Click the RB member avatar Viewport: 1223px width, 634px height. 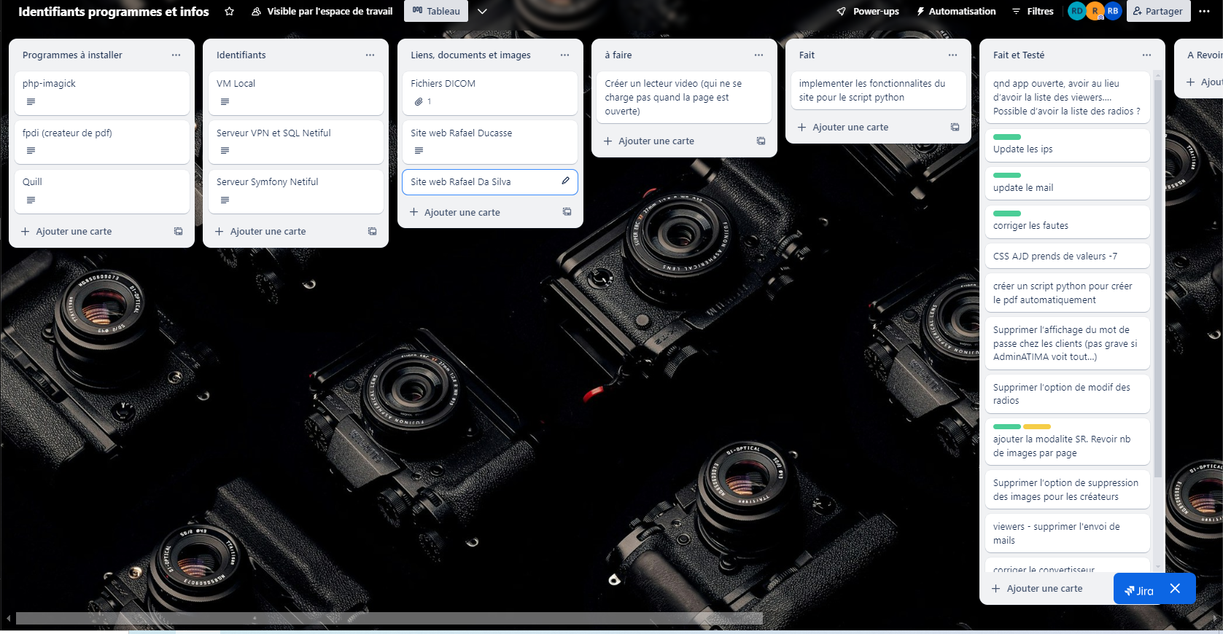[1113, 11]
